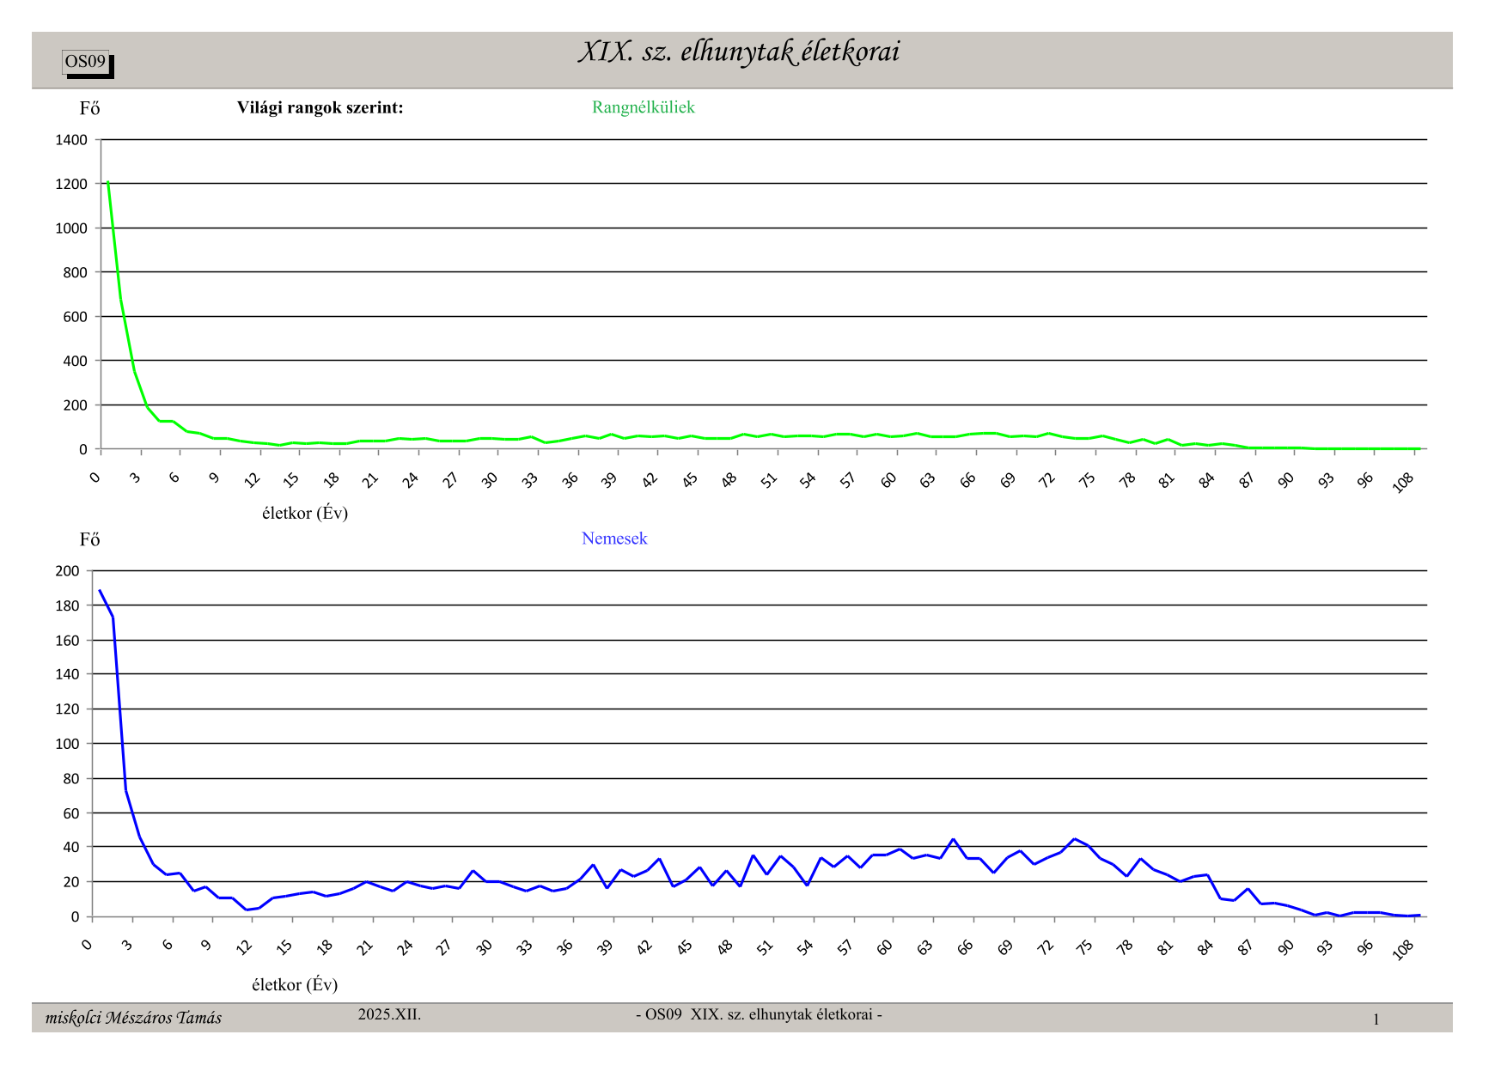Click x-axis label 108 on the Nemesek chart

click(x=1402, y=950)
